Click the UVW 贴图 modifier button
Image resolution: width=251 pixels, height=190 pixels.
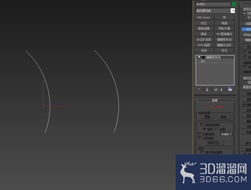pyautogui.click(x=204, y=45)
